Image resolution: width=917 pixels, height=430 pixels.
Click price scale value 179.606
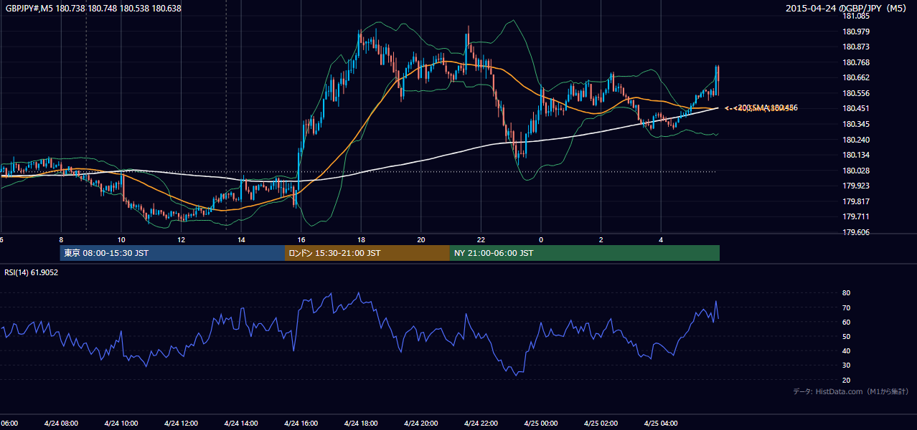pos(855,232)
